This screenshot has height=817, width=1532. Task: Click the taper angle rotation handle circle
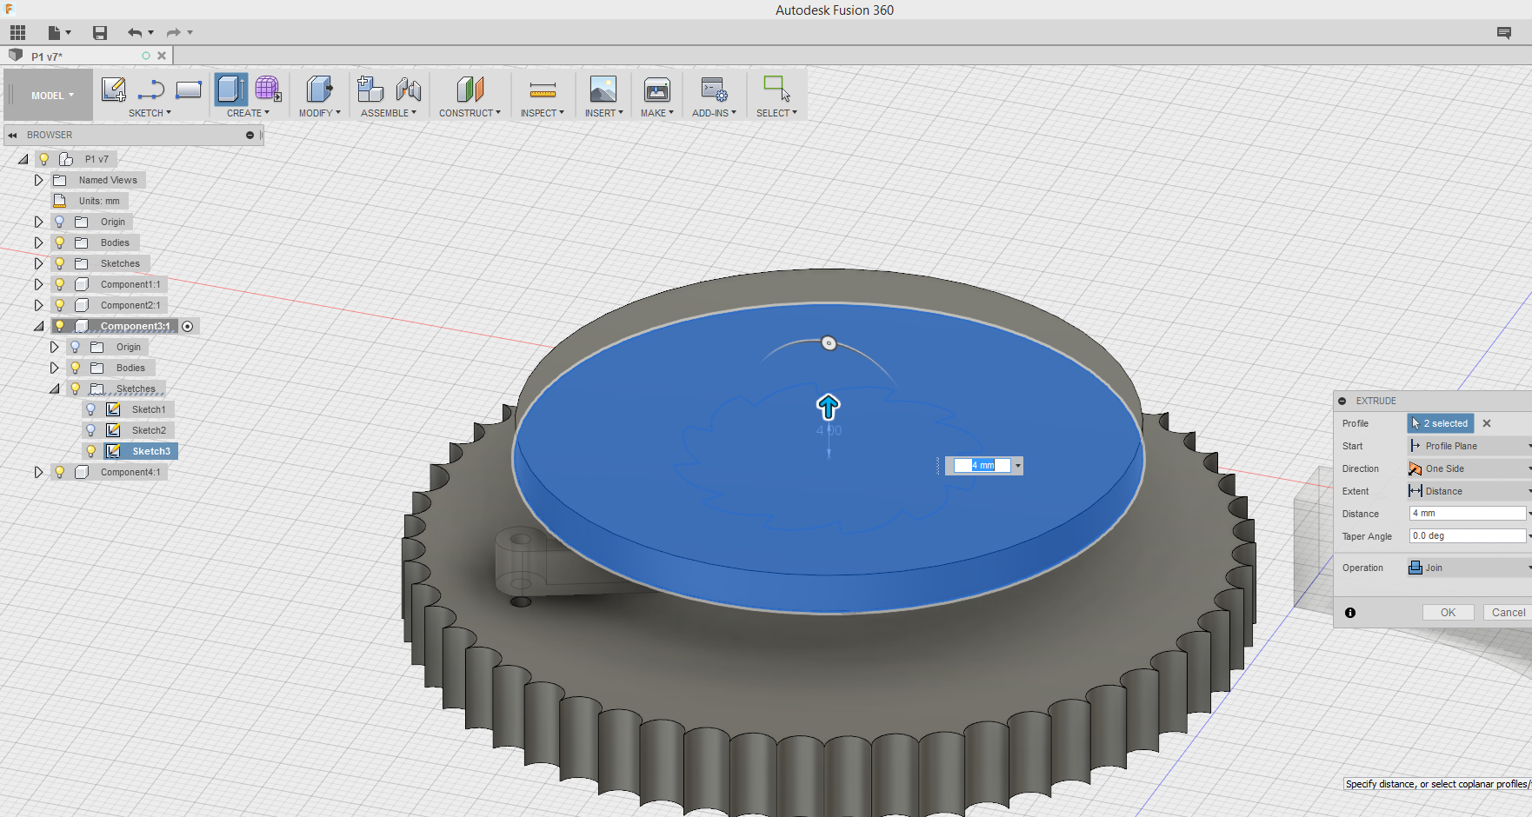click(829, 343)
